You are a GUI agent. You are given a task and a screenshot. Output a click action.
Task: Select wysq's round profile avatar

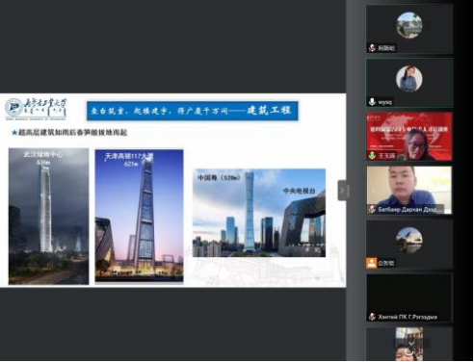pyautogui.click(x=408, y=79)
